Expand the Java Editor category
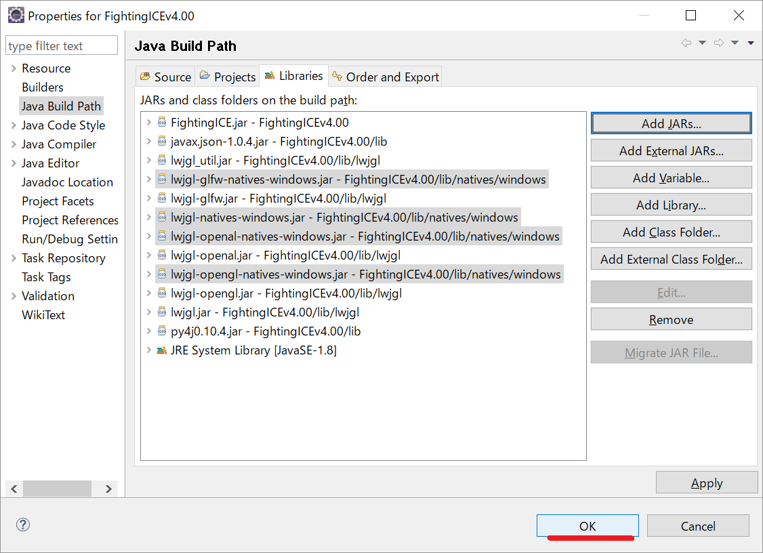 [13, 163]
